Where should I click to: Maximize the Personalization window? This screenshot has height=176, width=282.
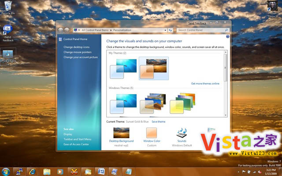pos(217,22)
